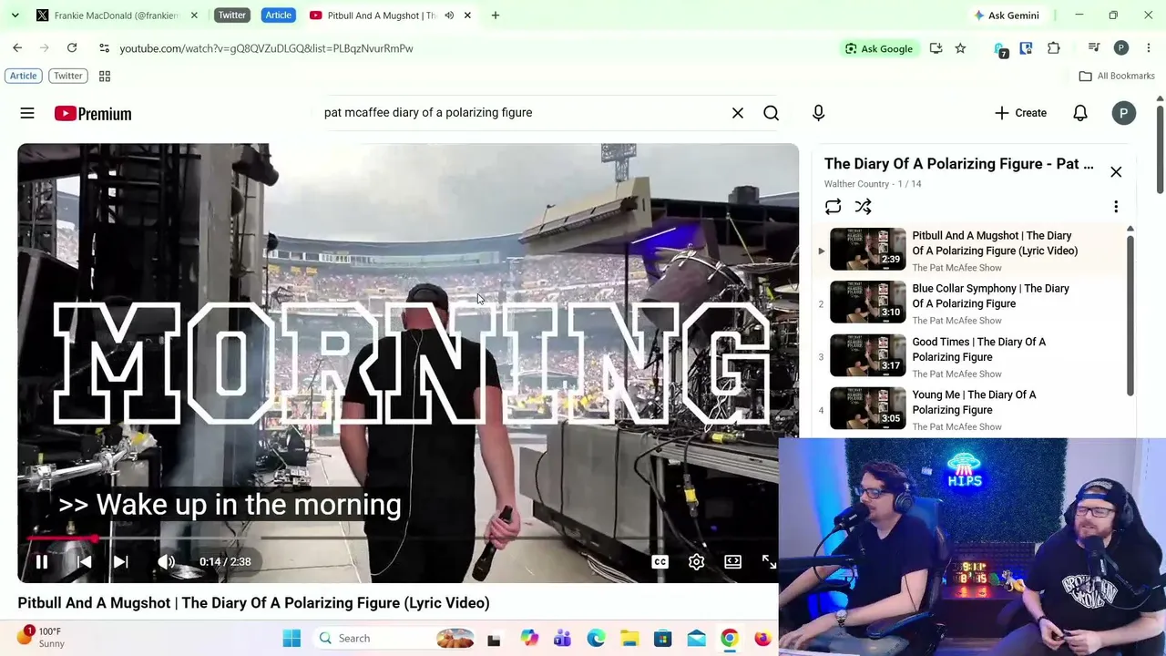This screenshot has height=656, width=1166.
Task: Open Microsoft Edge from the taskbar
Action: pyautogui.click(x=596, y=639)
